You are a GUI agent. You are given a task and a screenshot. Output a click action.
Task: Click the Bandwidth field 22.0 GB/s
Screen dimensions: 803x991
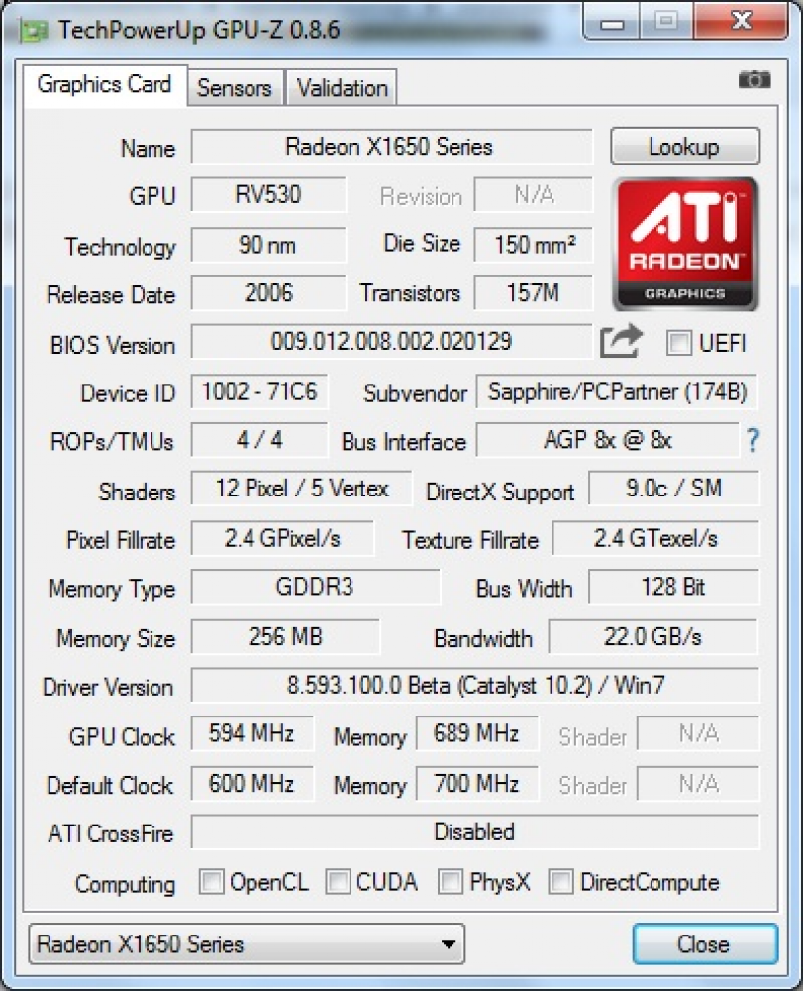653,636
